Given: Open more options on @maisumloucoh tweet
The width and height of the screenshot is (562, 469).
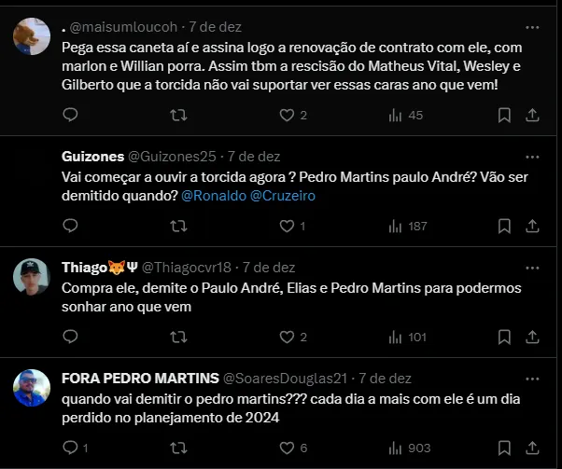Looking at the screenshot, I should point(532,27).
